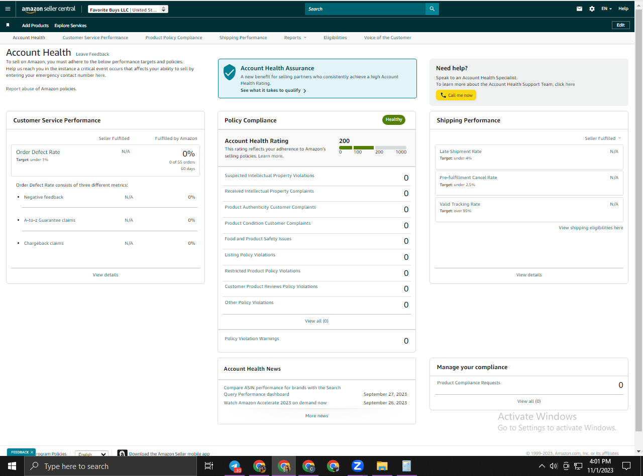Open the mail messages icon
The width and height of the screenshot is (643, 476).
[579, 9]
